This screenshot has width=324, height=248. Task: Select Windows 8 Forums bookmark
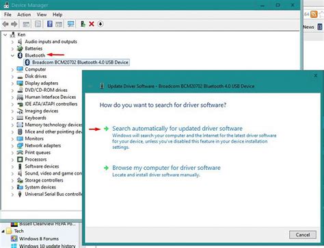(39, 238)
